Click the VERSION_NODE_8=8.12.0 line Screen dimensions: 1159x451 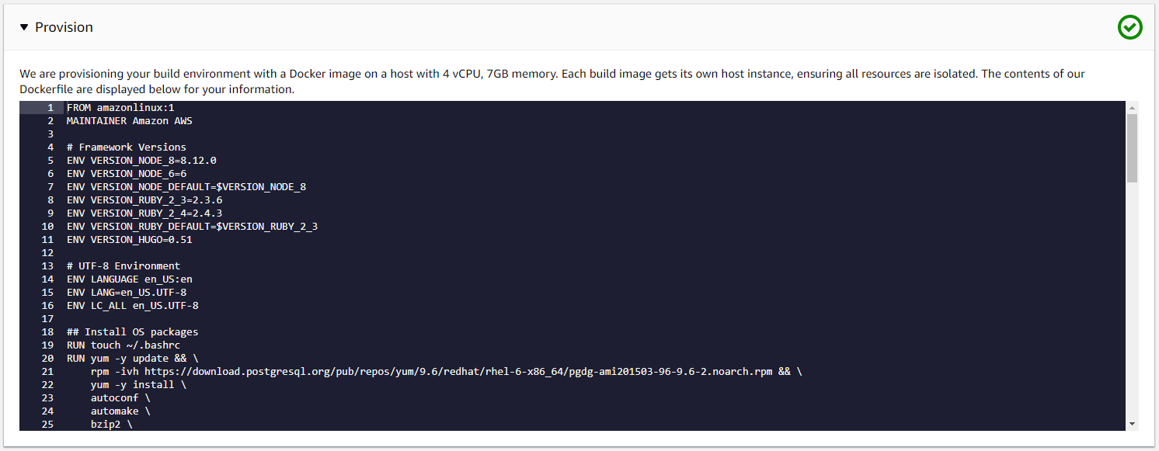(141, 161)
